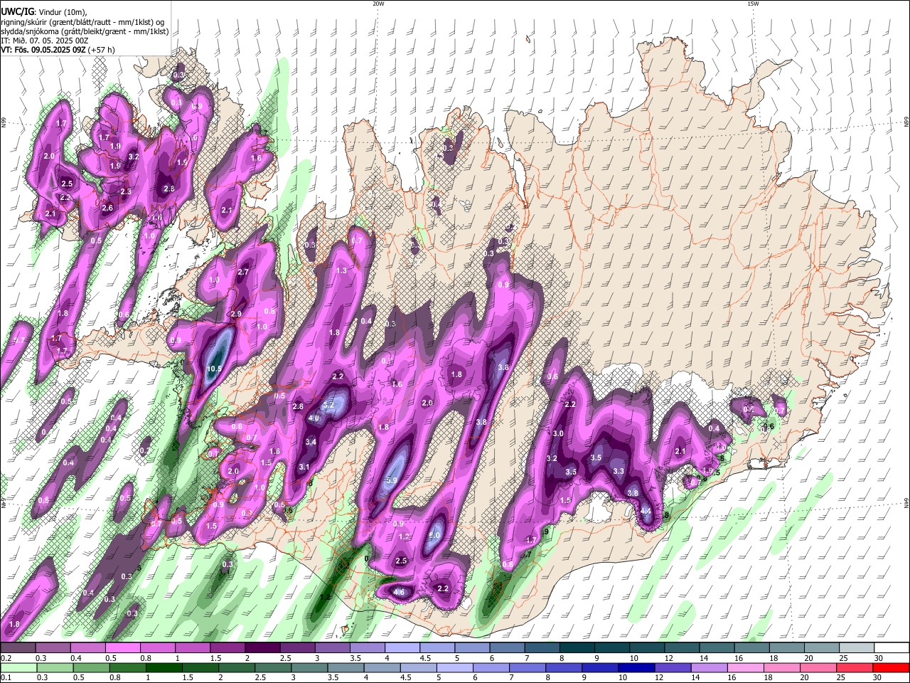
Task: Select the 5.9 precipitation value
Action: (391, 481)
